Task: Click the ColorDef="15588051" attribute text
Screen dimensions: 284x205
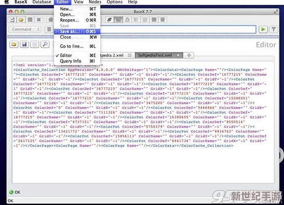Action: 227,98
